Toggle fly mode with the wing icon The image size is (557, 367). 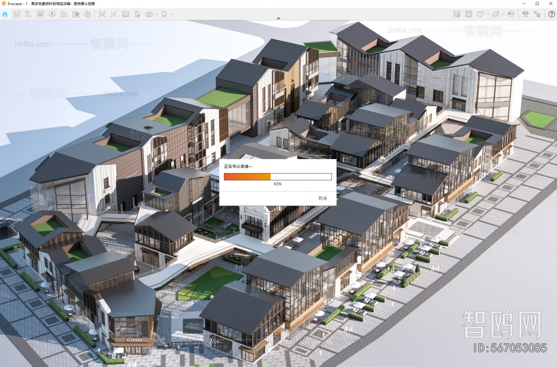point(495,15)
